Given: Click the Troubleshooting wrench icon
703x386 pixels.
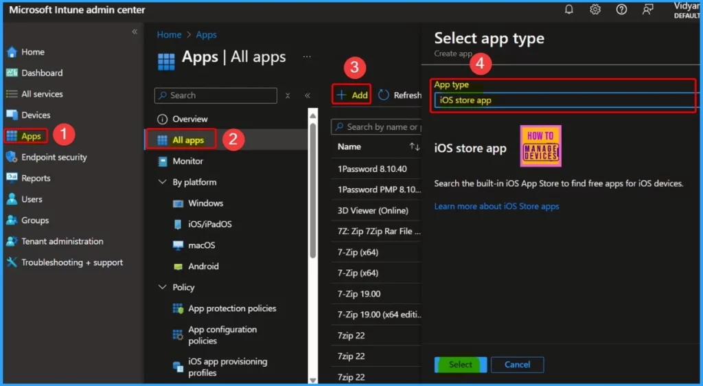Looking at the screenshot, I should coord(12,262).
